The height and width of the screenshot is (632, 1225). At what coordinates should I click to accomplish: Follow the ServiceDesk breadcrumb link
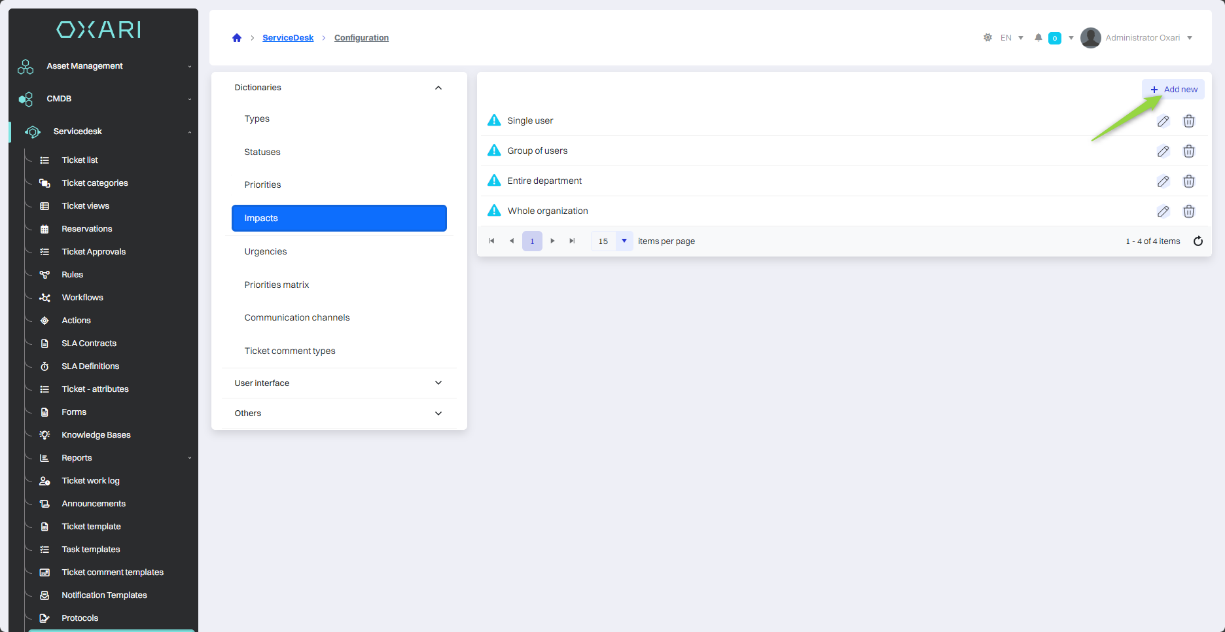(x=288, y=38)
